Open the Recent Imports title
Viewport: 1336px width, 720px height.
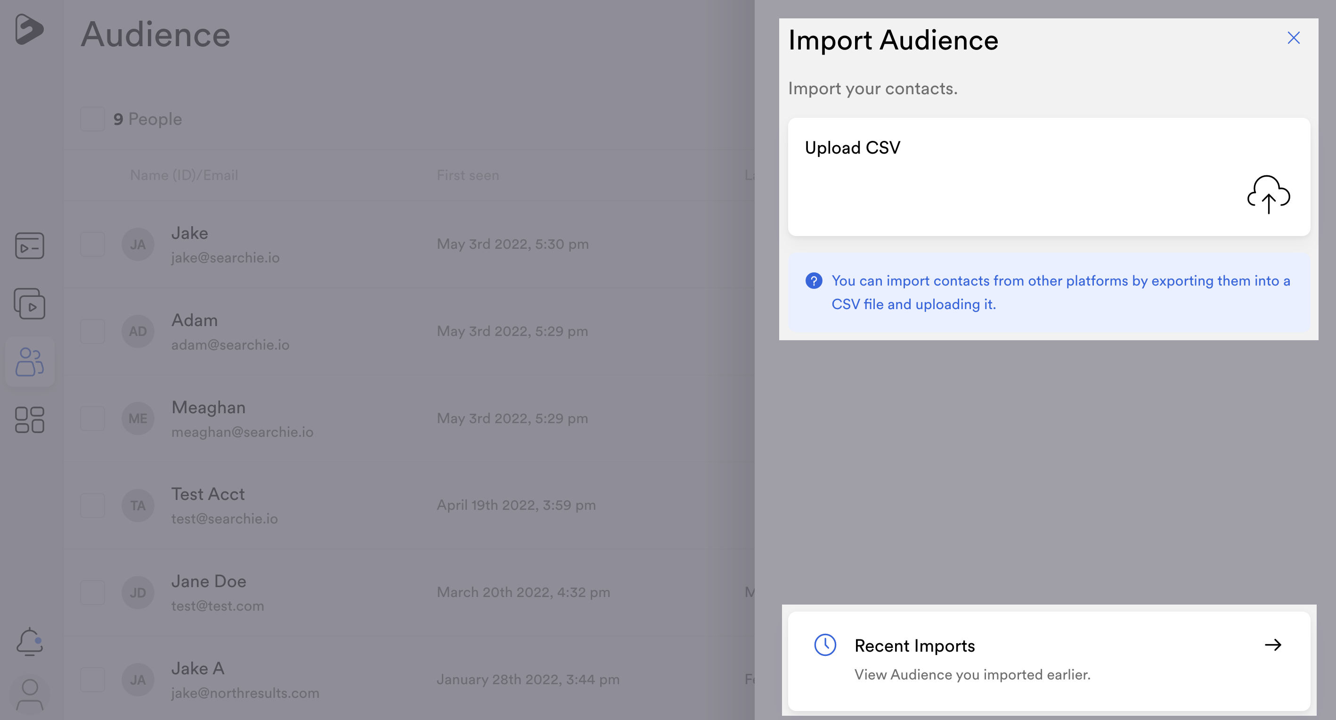click(915, 645)
